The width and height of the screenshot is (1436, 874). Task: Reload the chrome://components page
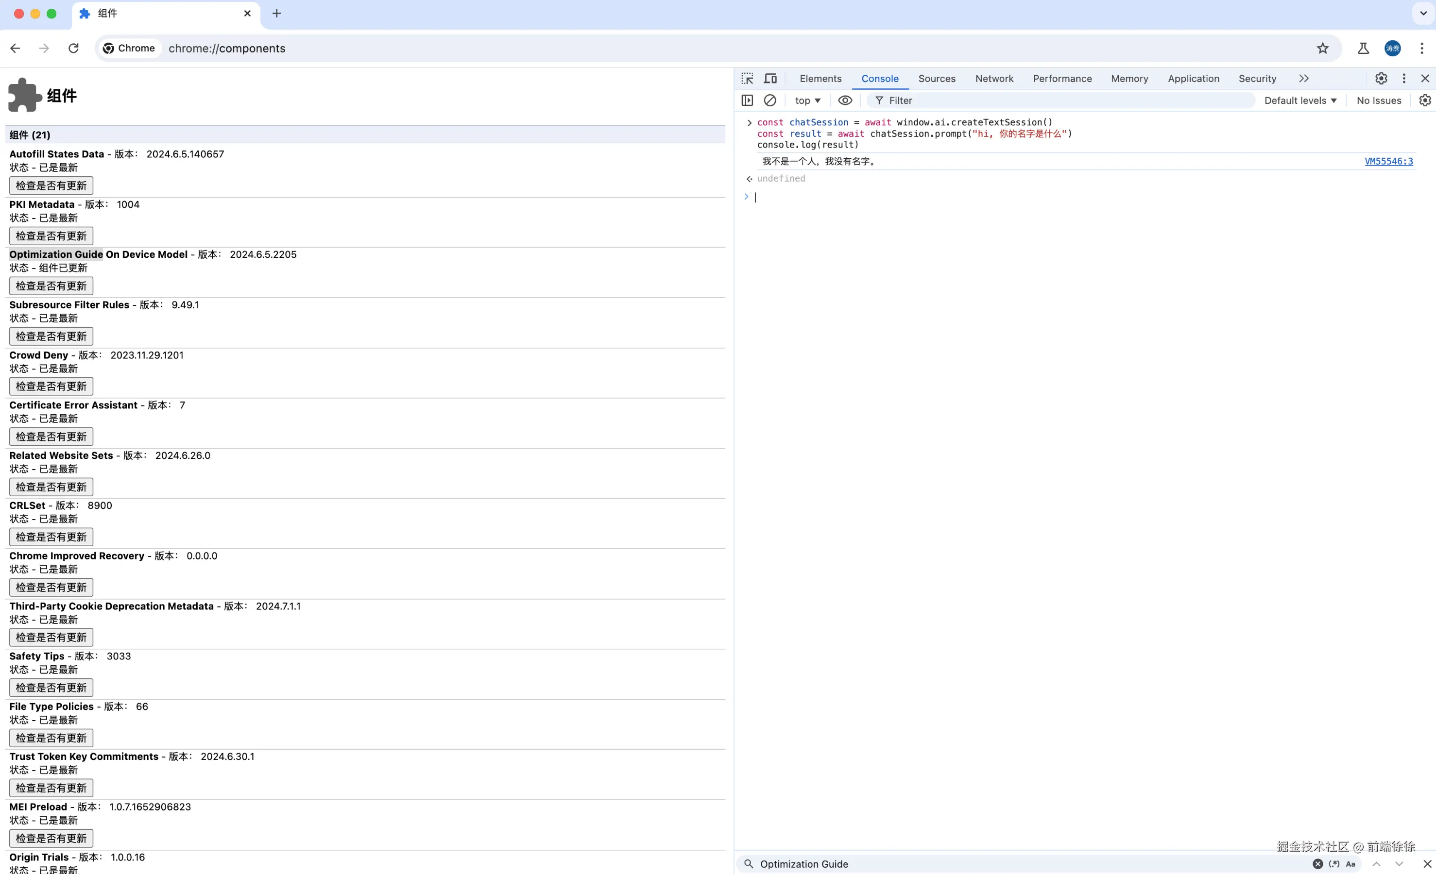73,49
